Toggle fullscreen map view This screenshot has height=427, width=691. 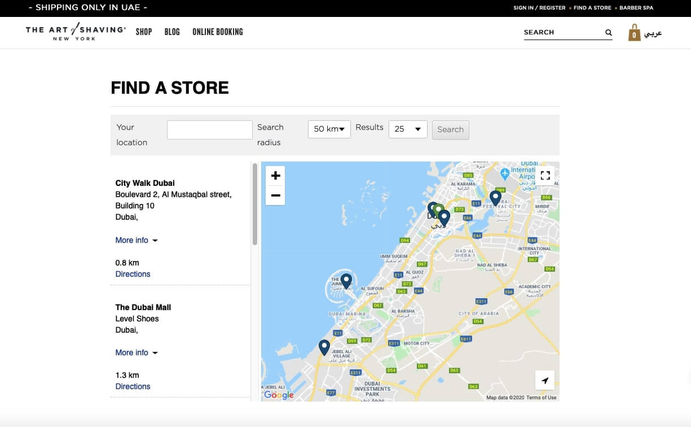pos(545,176)
